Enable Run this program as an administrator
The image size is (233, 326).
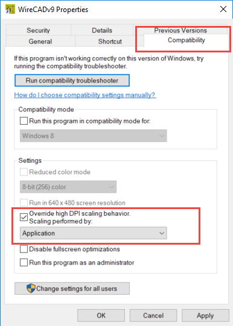(24, 262)
